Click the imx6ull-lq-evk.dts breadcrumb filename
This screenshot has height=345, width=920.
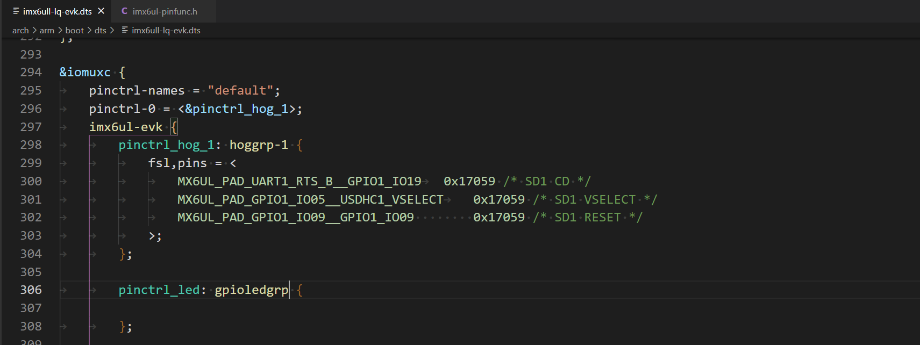166,30
